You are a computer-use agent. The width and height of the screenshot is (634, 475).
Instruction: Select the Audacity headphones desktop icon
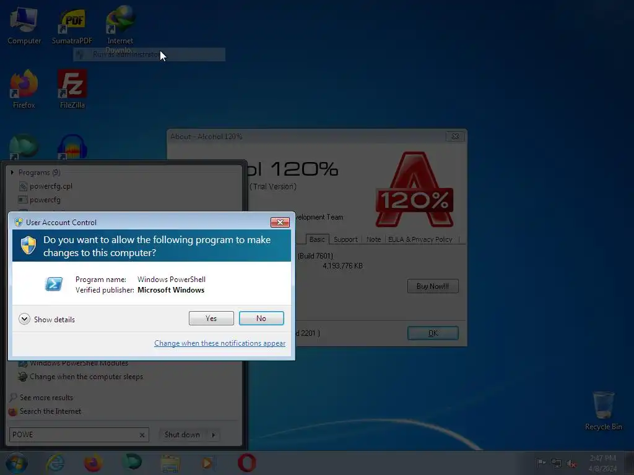72,147
